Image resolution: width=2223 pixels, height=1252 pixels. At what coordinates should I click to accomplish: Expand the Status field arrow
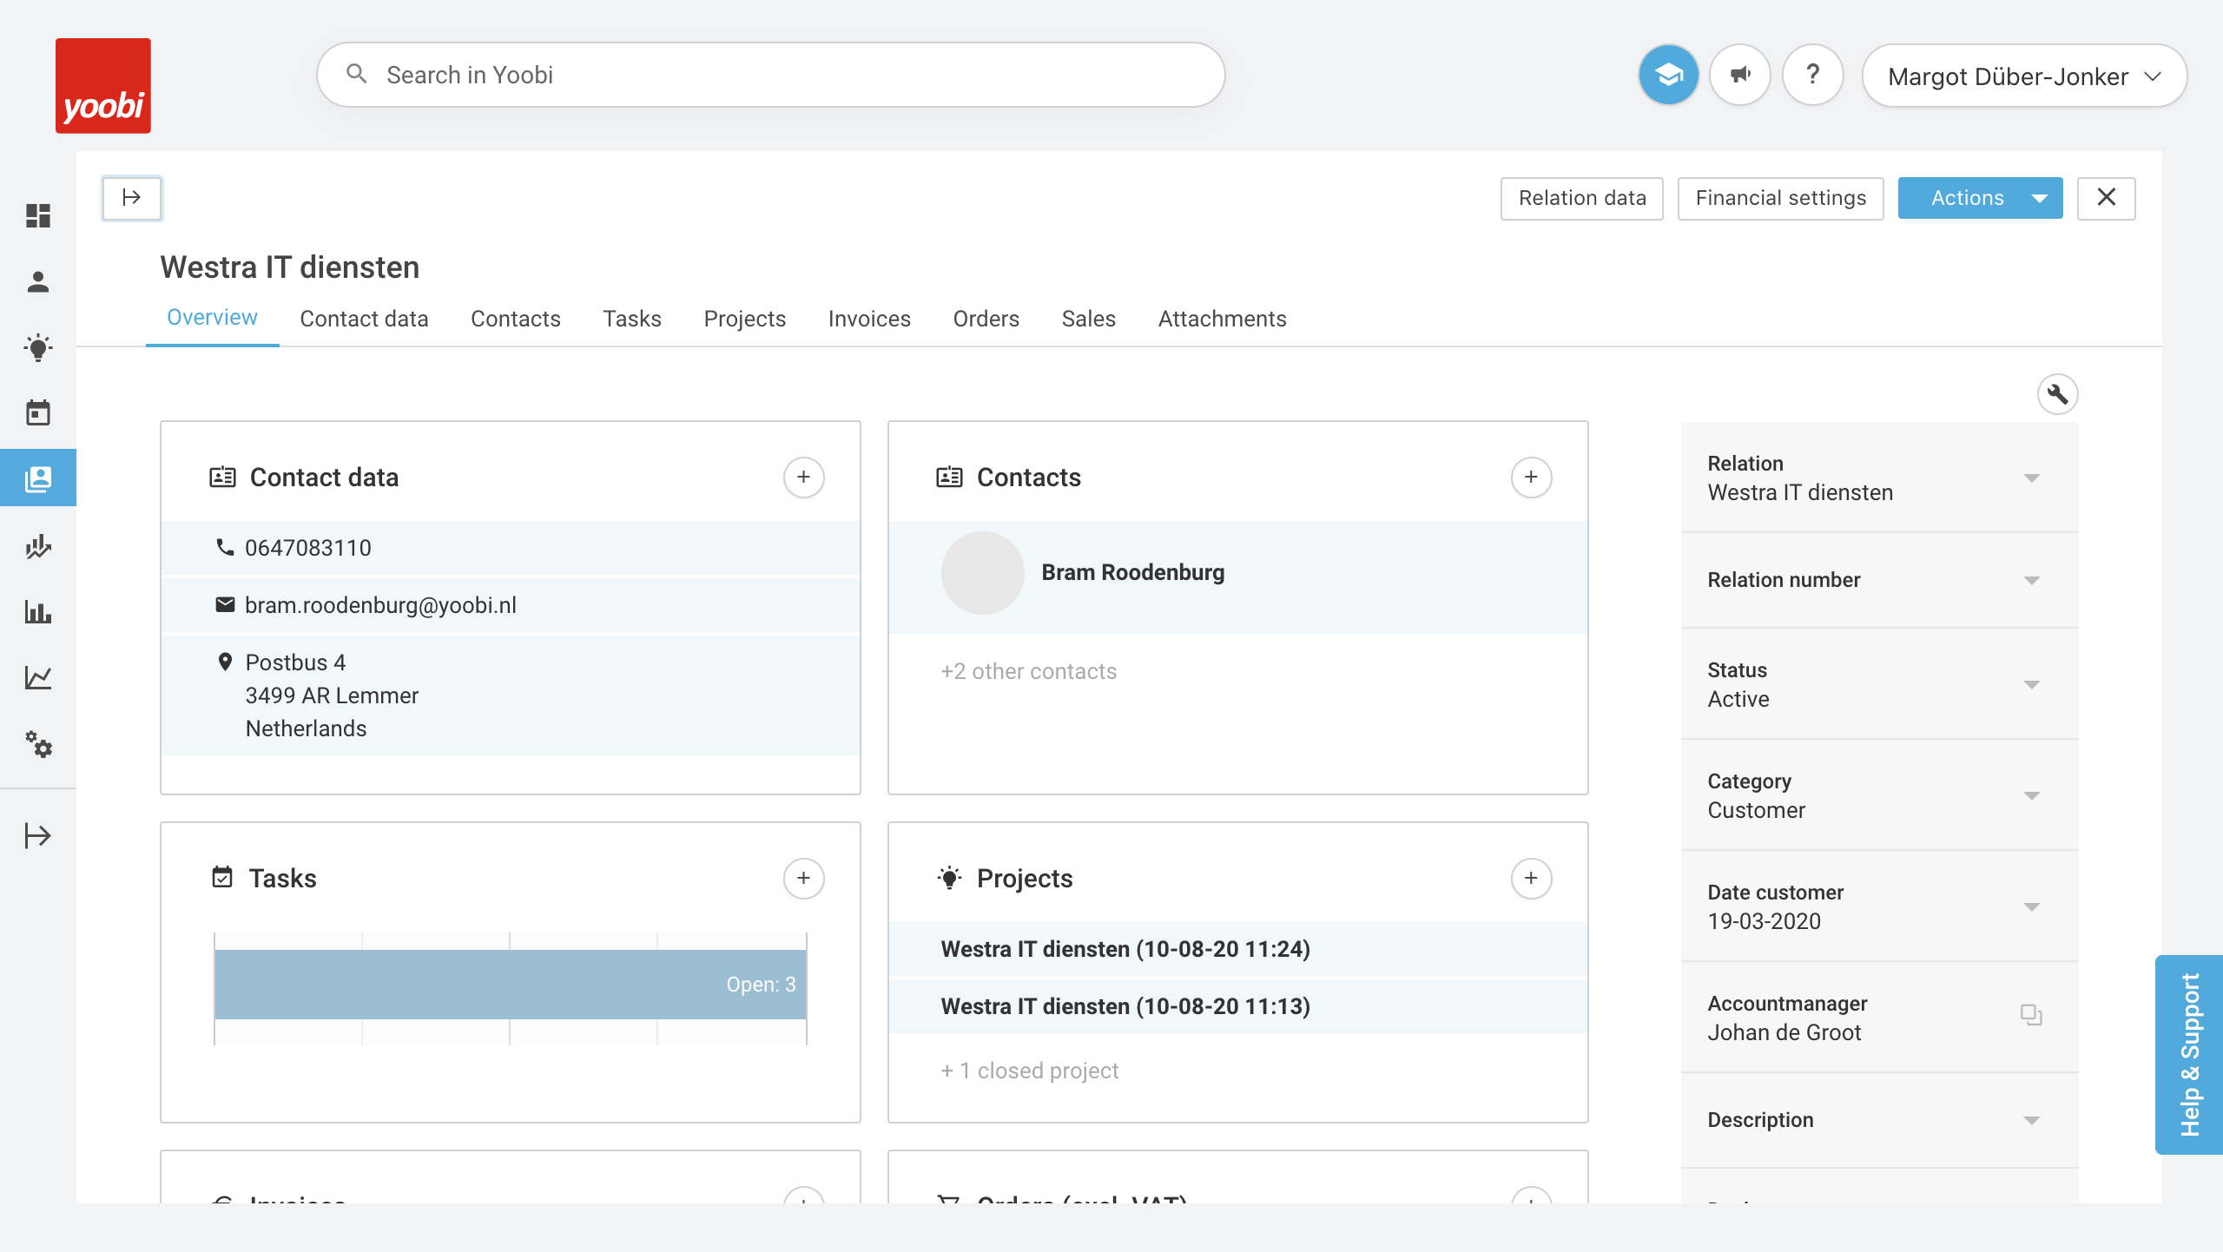tap(2031, 685)
